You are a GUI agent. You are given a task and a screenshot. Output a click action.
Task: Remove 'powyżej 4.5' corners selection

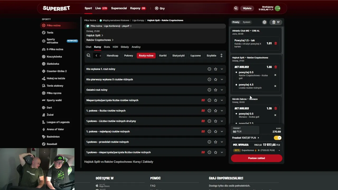click(x=275, y=86)
